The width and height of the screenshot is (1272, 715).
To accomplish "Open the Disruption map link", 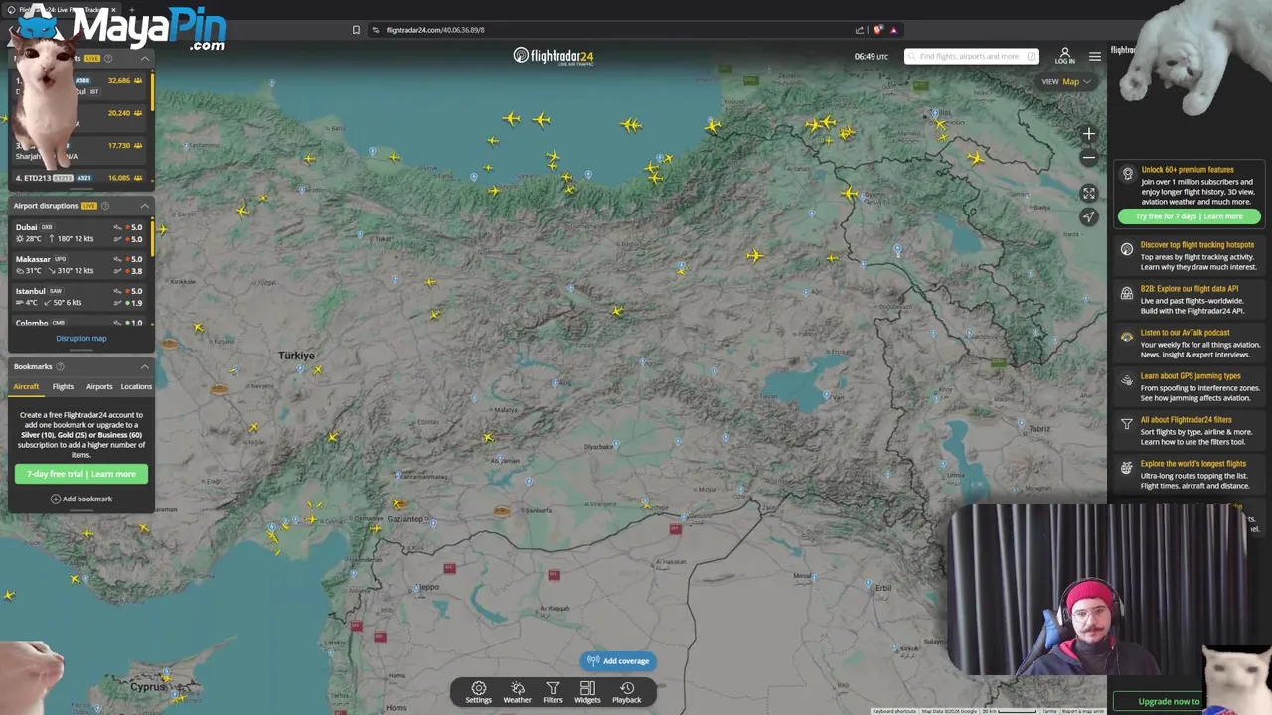I will pos(81,338).
